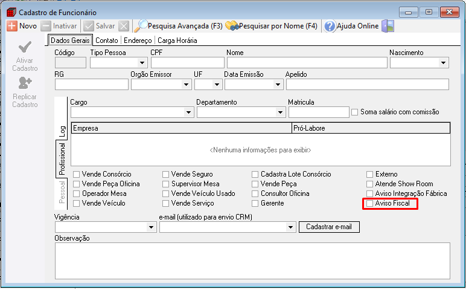Open Pesquisa Avançada (F3) magnifier
The width and height of the screenshot is (466, 289).
[x=141, y=26]
